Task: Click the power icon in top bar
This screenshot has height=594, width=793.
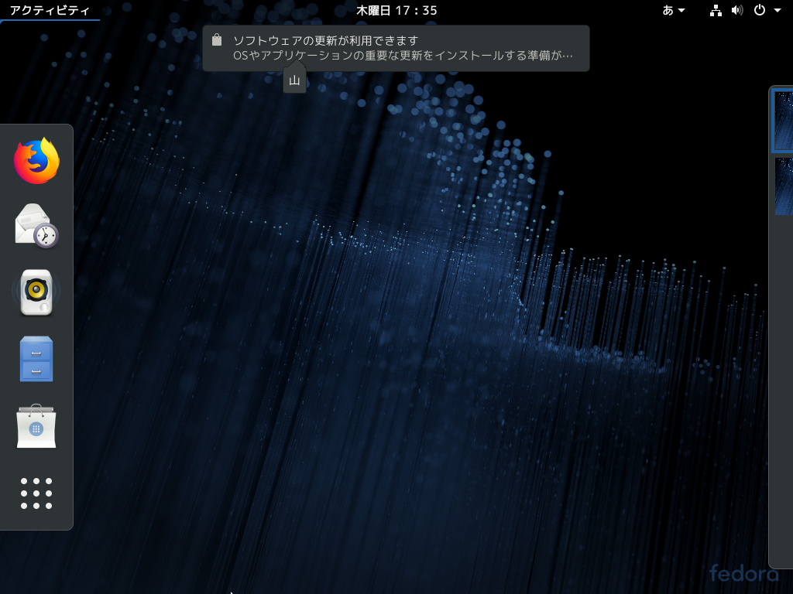Action: click(760, 10)
